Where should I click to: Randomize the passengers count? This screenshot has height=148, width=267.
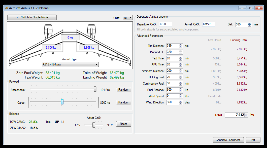coord(123,90)
